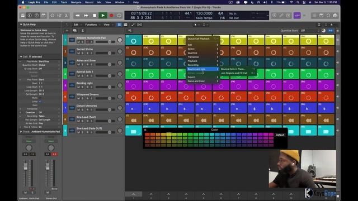Collapse the Cell: 11 selected section
Image resolution: width=358 pixels, height=201 pixels.
[x=21, y=56]
